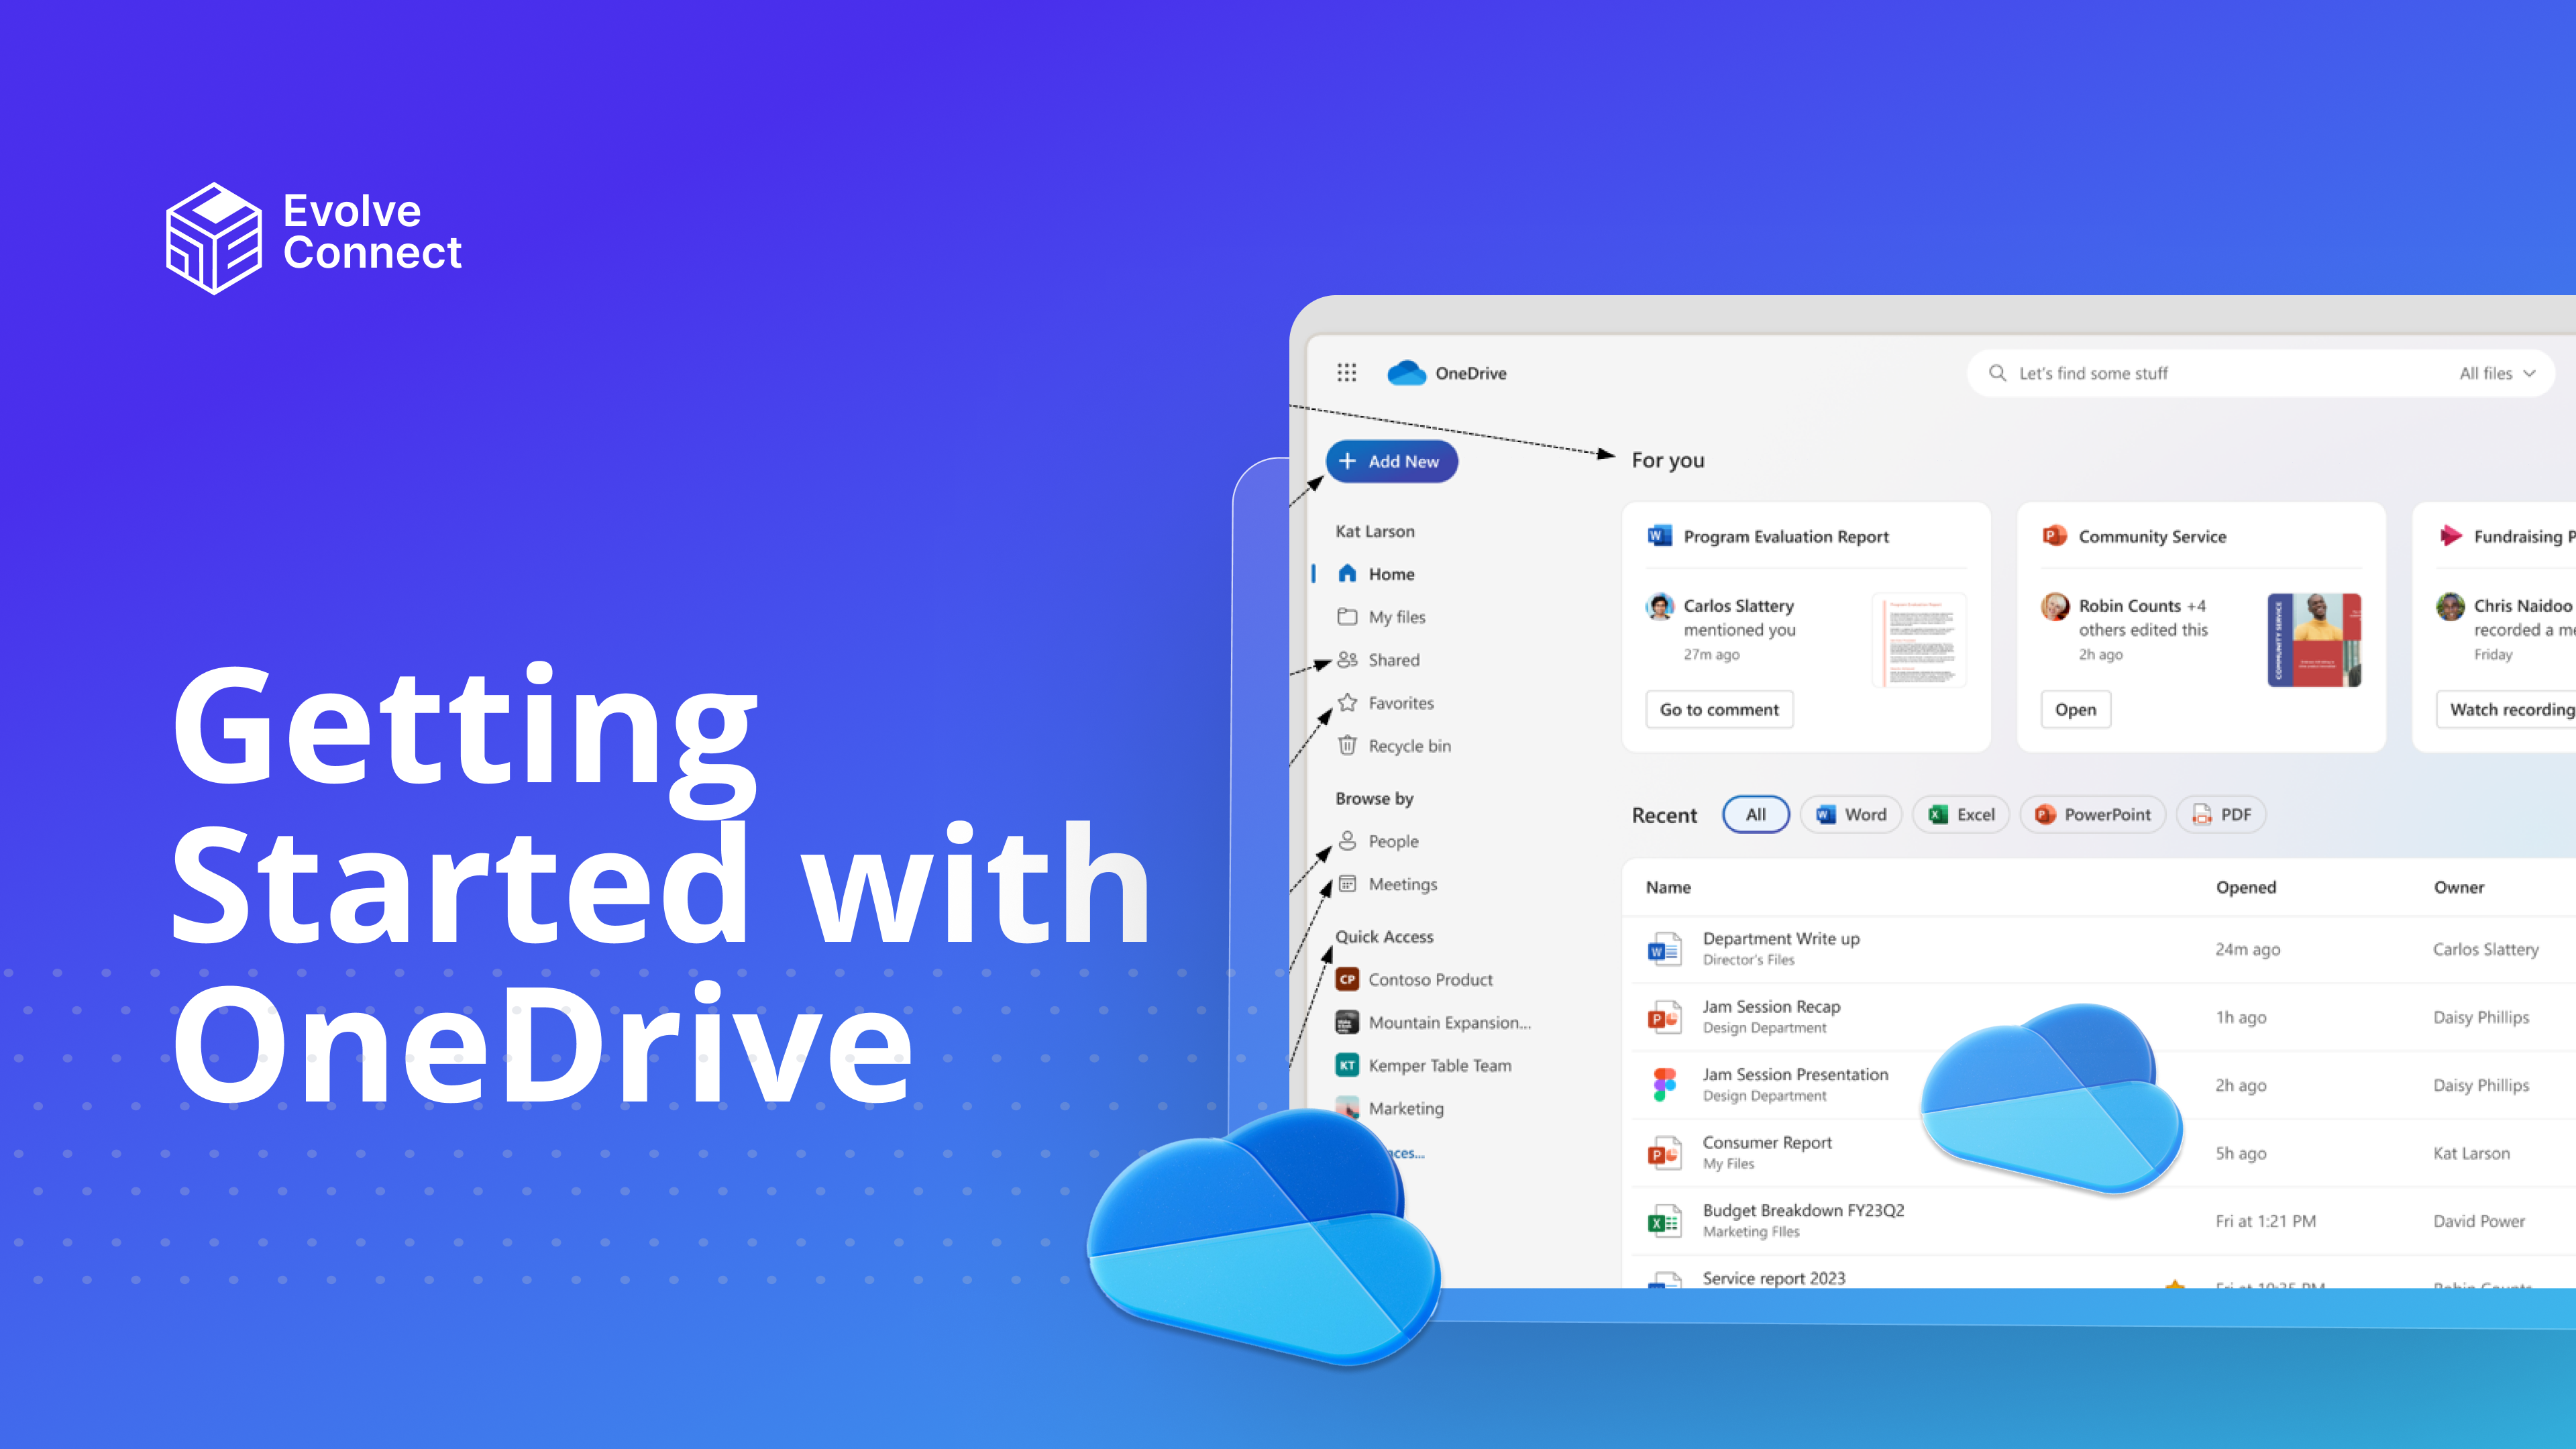
Task: Select the Word filter tab in Recent
Action: [x=1852, y=814]
